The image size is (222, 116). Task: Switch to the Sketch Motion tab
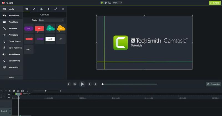pyautogui.click(x=56, y=9)
